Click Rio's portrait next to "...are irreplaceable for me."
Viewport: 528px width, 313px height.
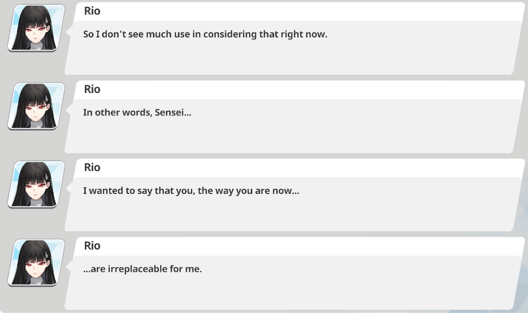[x=36, y=263]
